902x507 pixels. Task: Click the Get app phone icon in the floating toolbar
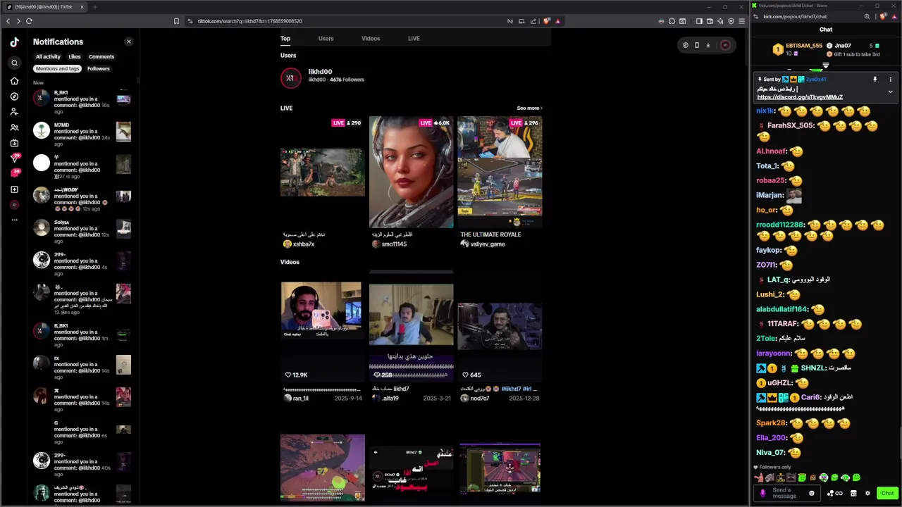click(697, 45)
